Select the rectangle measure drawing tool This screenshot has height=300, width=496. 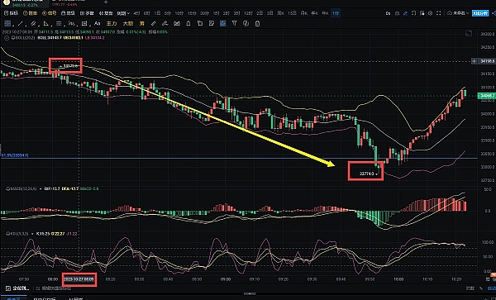click(x=84, y=23)
